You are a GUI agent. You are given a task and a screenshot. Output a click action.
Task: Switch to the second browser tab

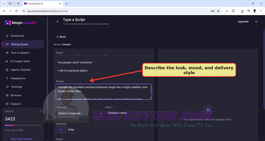18,3
